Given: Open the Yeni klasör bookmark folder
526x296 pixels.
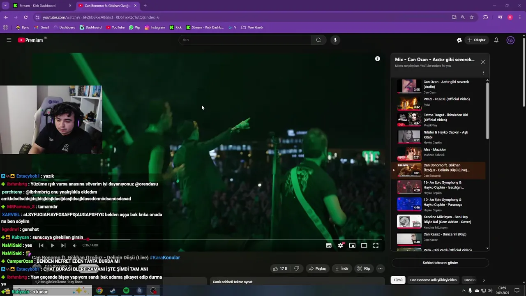Looking at the screenshot, I should click(252, 28).
